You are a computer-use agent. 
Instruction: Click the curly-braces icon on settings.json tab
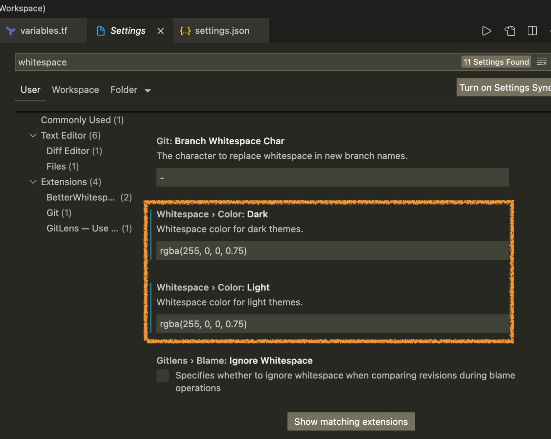[185, 31]
